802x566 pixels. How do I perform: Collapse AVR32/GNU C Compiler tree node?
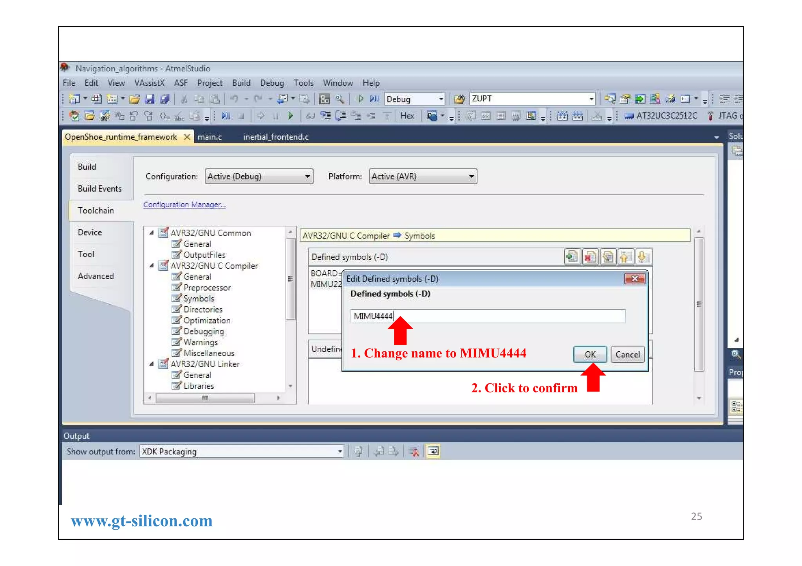click(x=151, y=266)
